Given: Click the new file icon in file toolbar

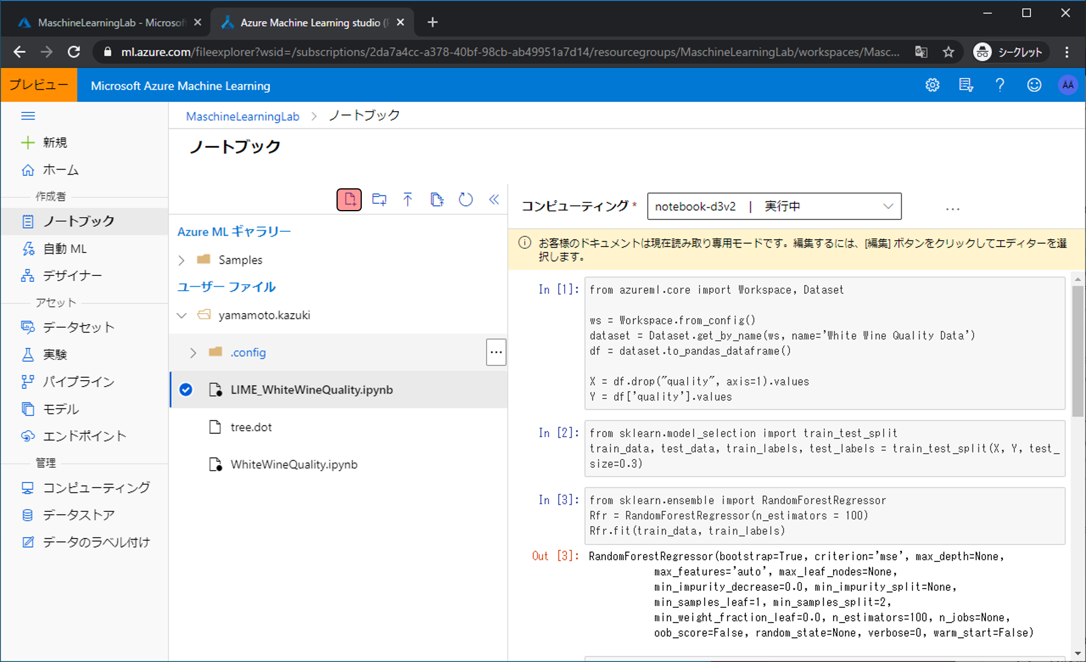Looking at the screenshot, I should coord(349,199).
